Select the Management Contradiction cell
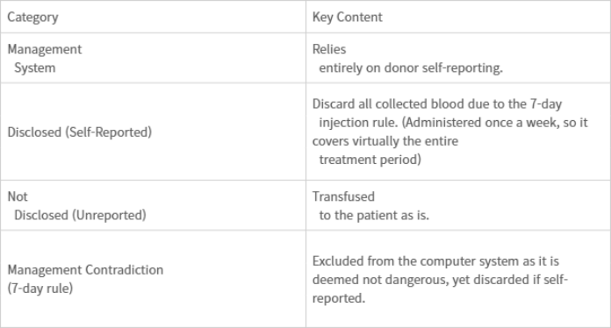Image resolution: width=611 pixels, height=328 pixels. 153,279
